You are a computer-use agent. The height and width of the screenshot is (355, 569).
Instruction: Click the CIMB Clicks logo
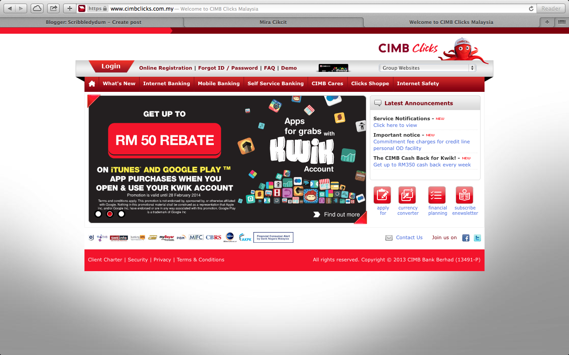point(408,48)
